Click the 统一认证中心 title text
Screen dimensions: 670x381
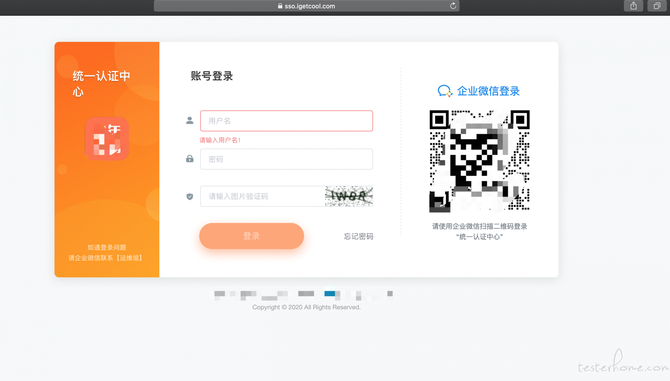101,84
